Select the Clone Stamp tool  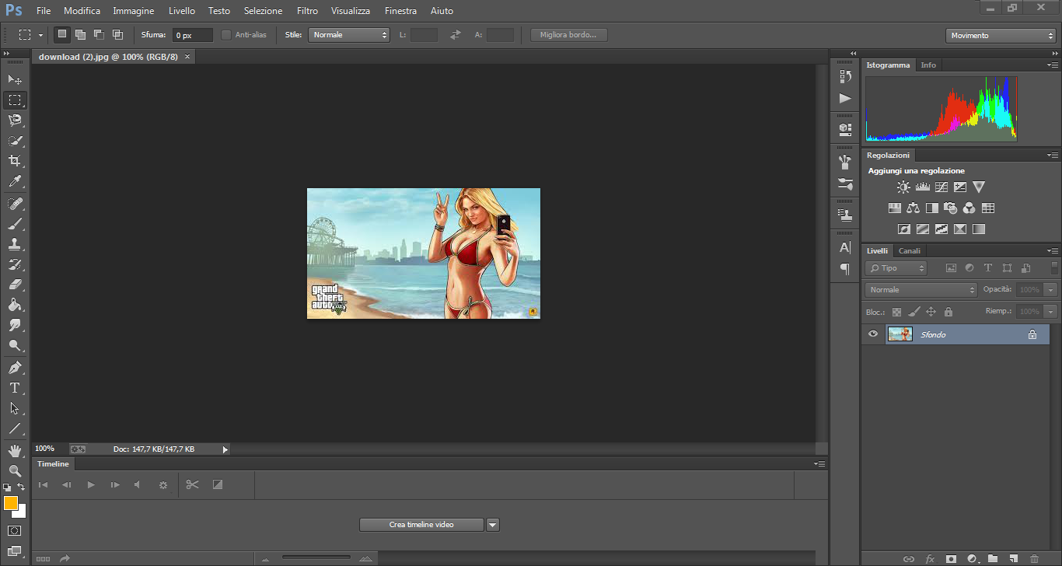click(x=15, y=244)
